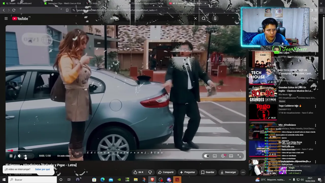Click the video title 'El tiempo - Afrodisiaco'
This screenshot has width=325, height=183.
pos(41,165)
